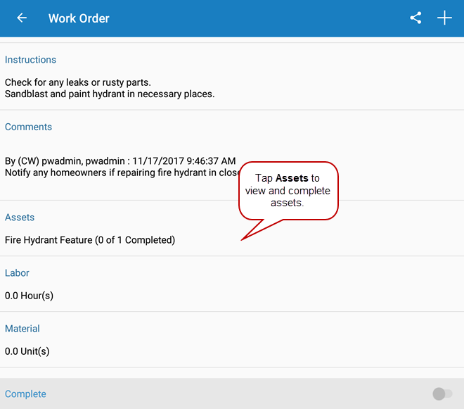Screen dimensions: 464x409
Task: Tap the plus add icon
Action: click(444, 18)
